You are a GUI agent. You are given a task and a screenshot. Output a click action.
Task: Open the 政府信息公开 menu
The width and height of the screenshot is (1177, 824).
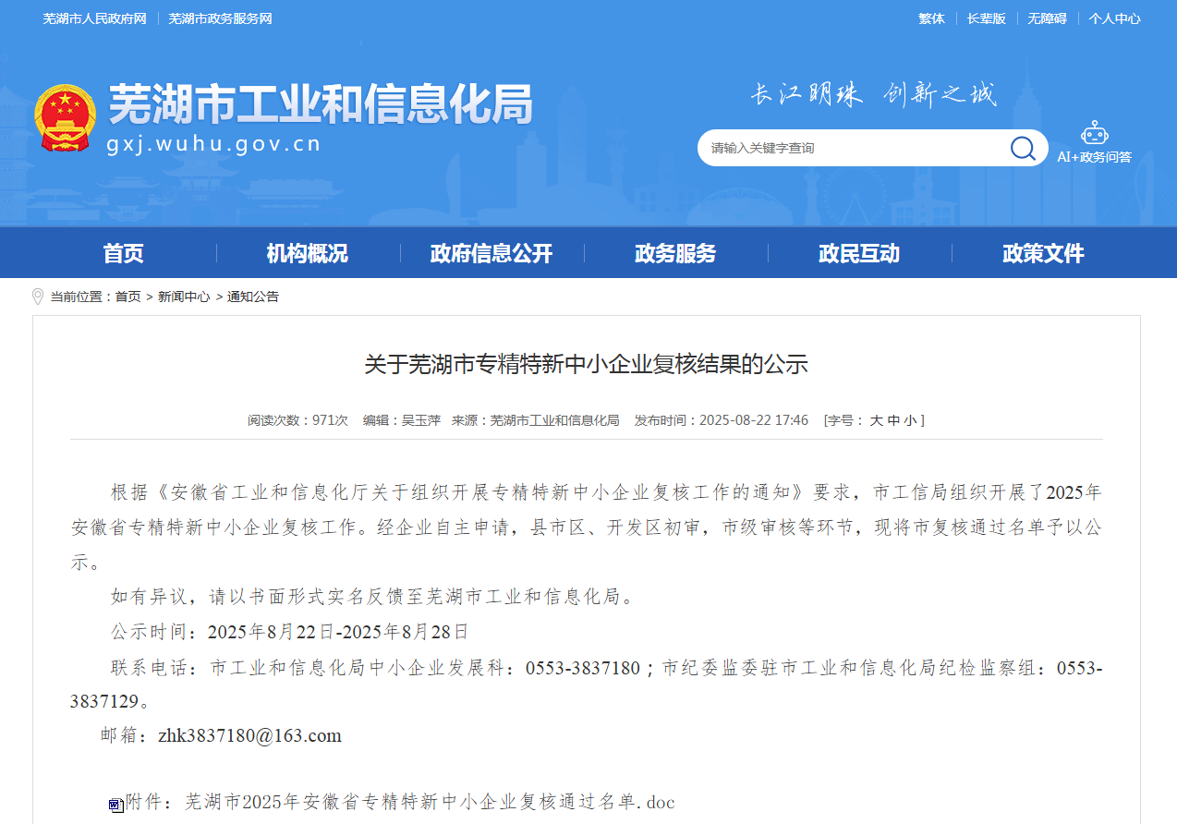[491, 253]
